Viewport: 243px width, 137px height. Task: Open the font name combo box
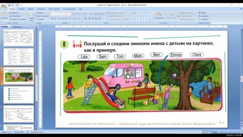[58, 14]
